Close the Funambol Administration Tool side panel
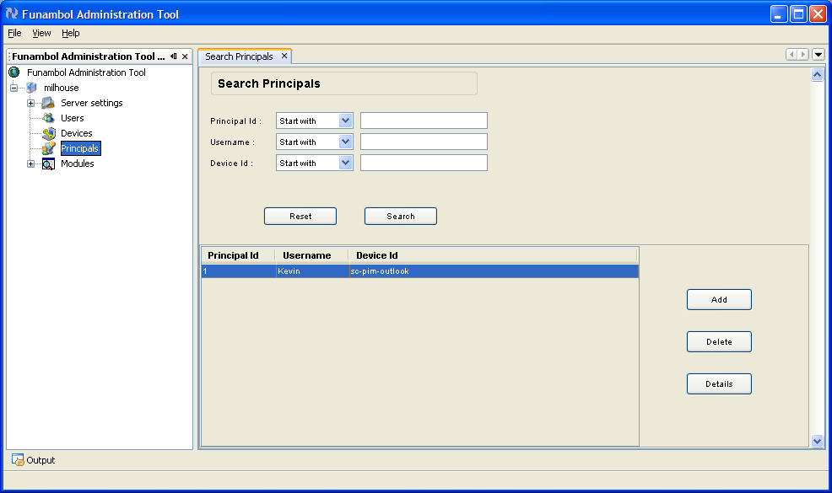The image size is (832, 493). [x=185, y=56]
